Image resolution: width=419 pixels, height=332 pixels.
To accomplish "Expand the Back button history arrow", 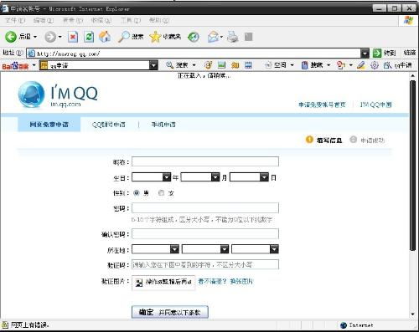I will click(35, 37).
